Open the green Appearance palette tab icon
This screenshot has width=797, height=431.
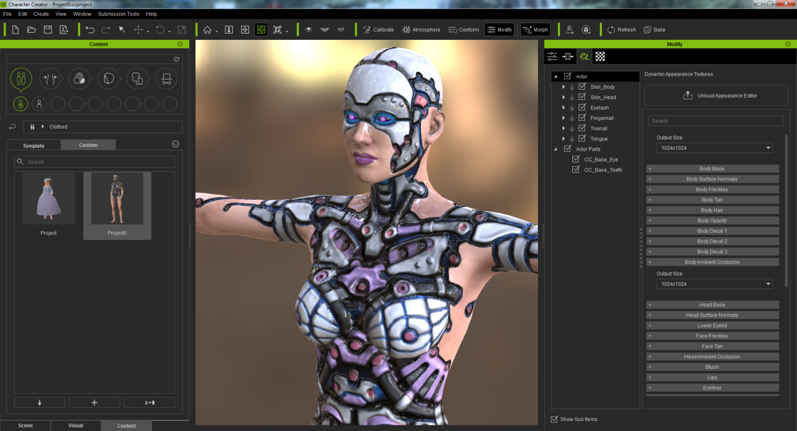coord(584,57)
